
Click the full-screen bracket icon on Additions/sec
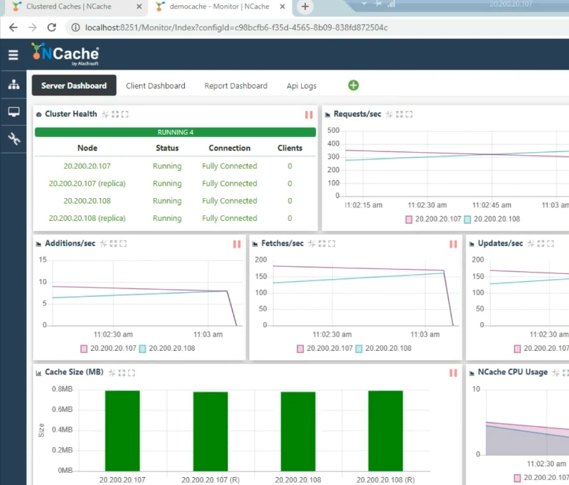point(123,244)
